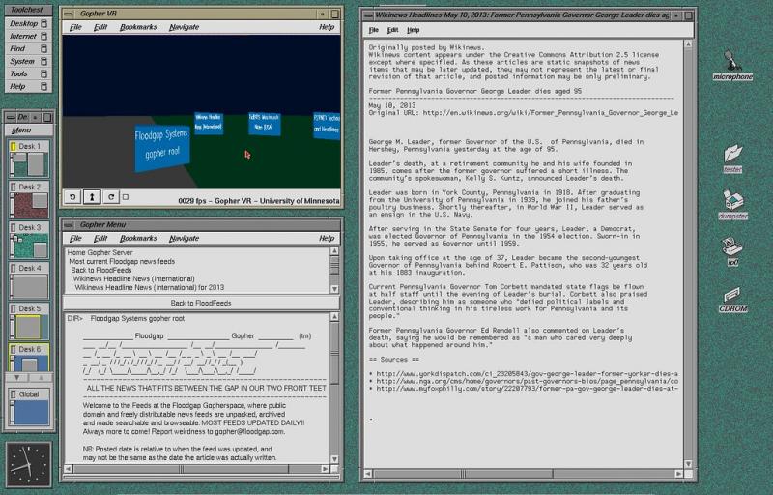Open the microphone desktop icon
The height and width of the screenshot is (495, 773).
[732, 66]
